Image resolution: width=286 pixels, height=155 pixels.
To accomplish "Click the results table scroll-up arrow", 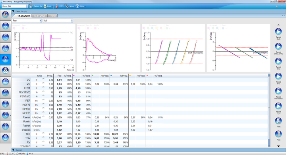I will click(x=269, y=75).
